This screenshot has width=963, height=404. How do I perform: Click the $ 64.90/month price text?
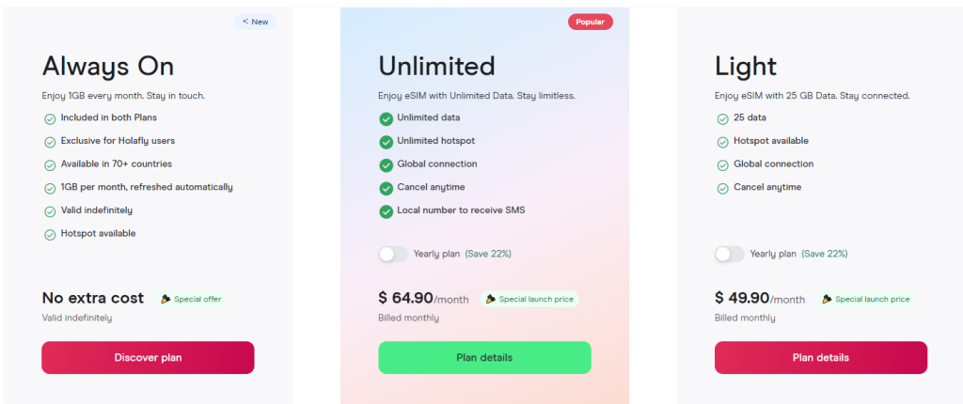click(423, 299)
